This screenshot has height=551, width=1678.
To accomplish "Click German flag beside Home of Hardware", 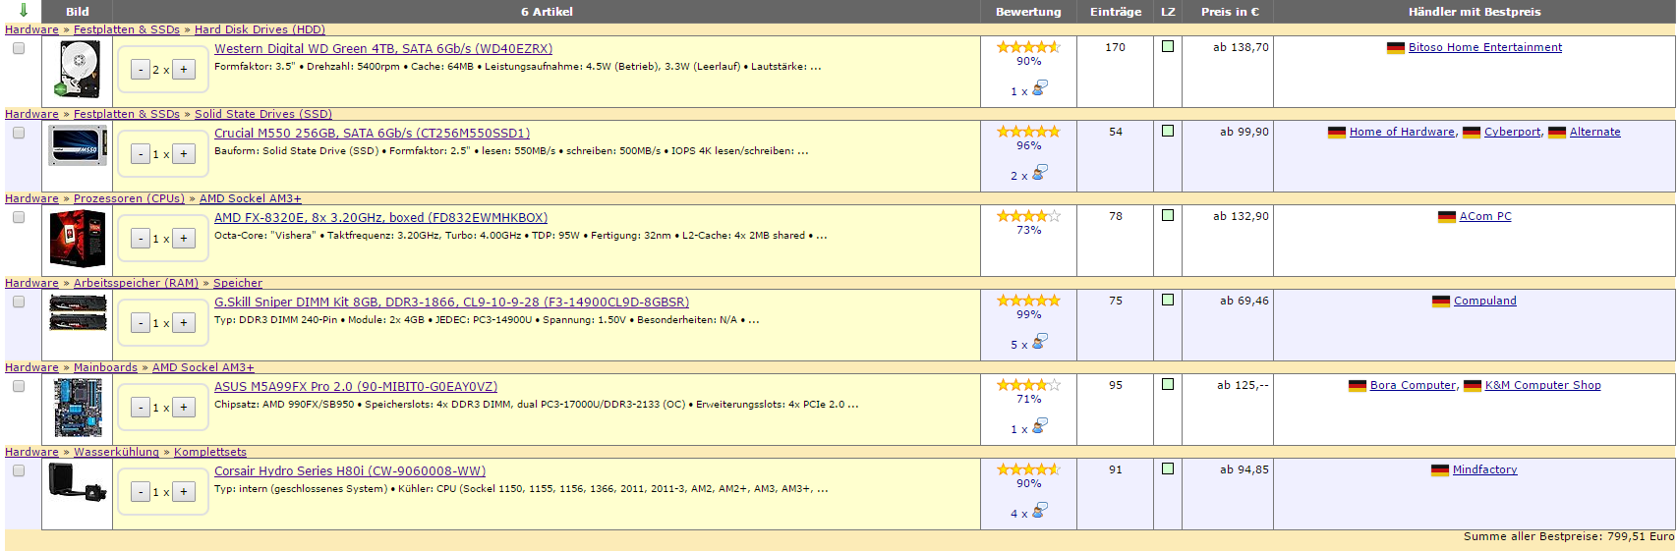I will [x=1337, y=133].
